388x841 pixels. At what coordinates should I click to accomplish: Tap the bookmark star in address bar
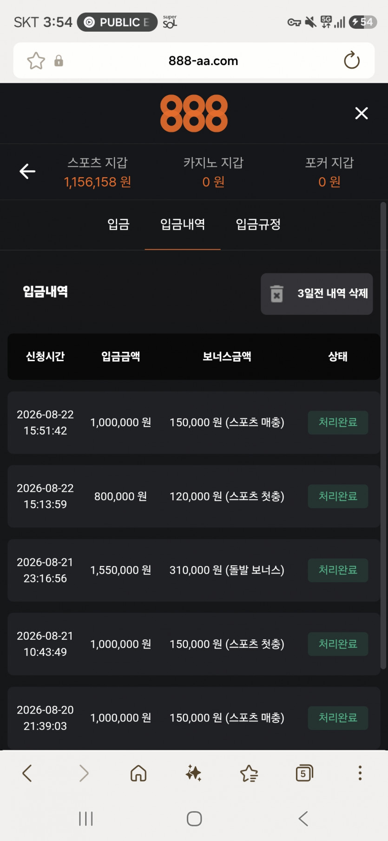(x=36, y=61)
